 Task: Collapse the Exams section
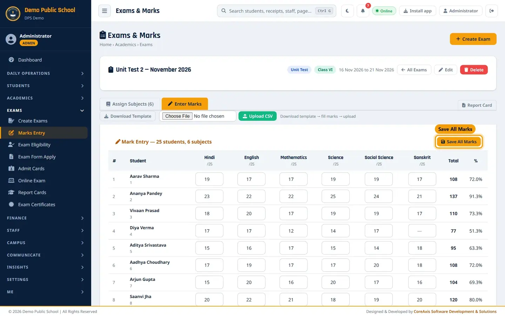(x=46, y=110)
